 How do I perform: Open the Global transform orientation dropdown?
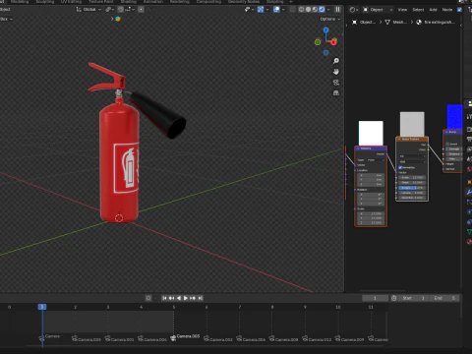[88, 10]
